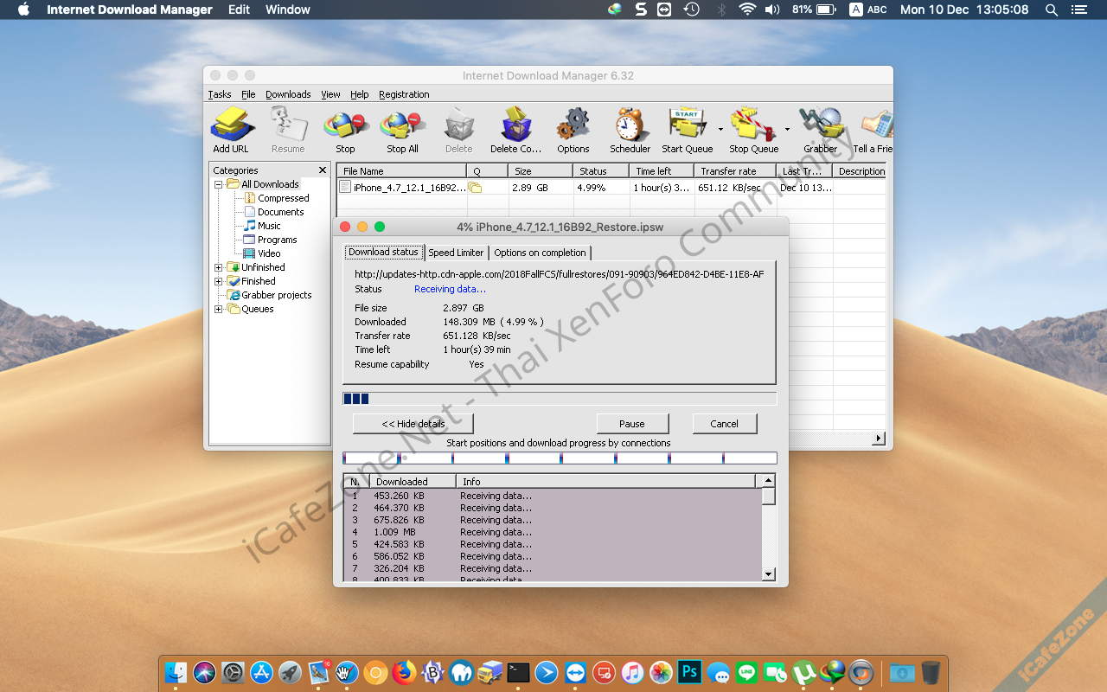The width and height of the screenshot is (1107, 692).
Task: Expand the Finished category tree node
Action: [219, 281]
